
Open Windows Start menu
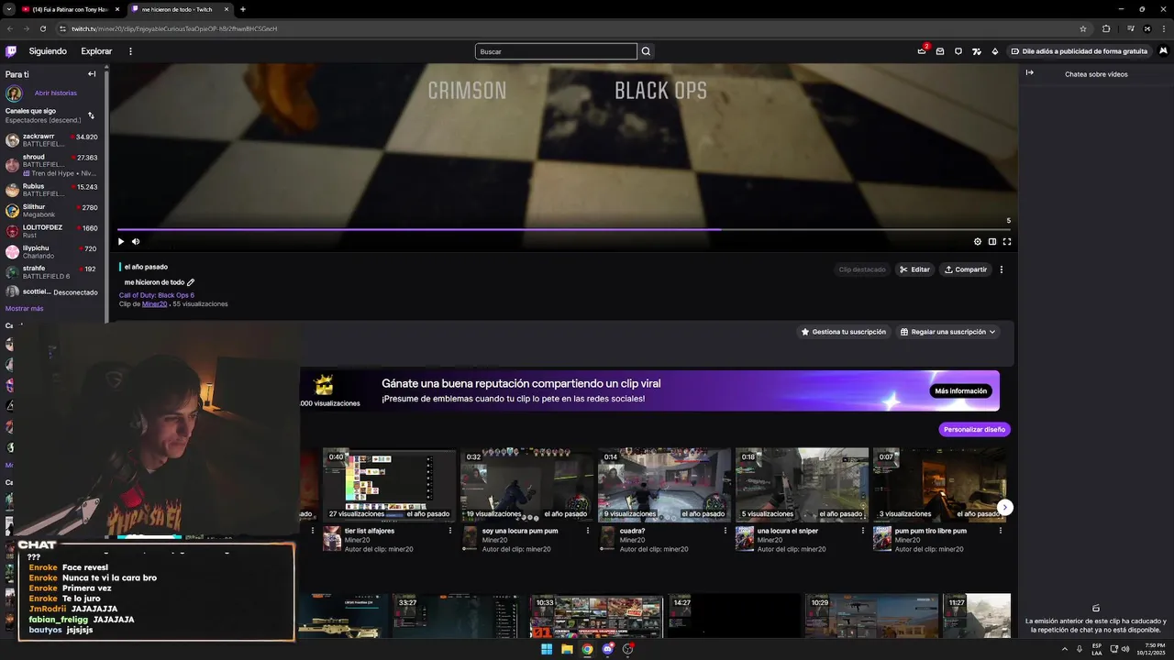click(547, 649)
